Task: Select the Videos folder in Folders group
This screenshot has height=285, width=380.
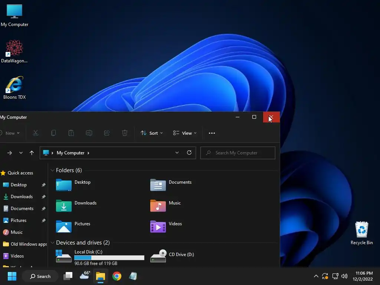Action: (166, 227)
